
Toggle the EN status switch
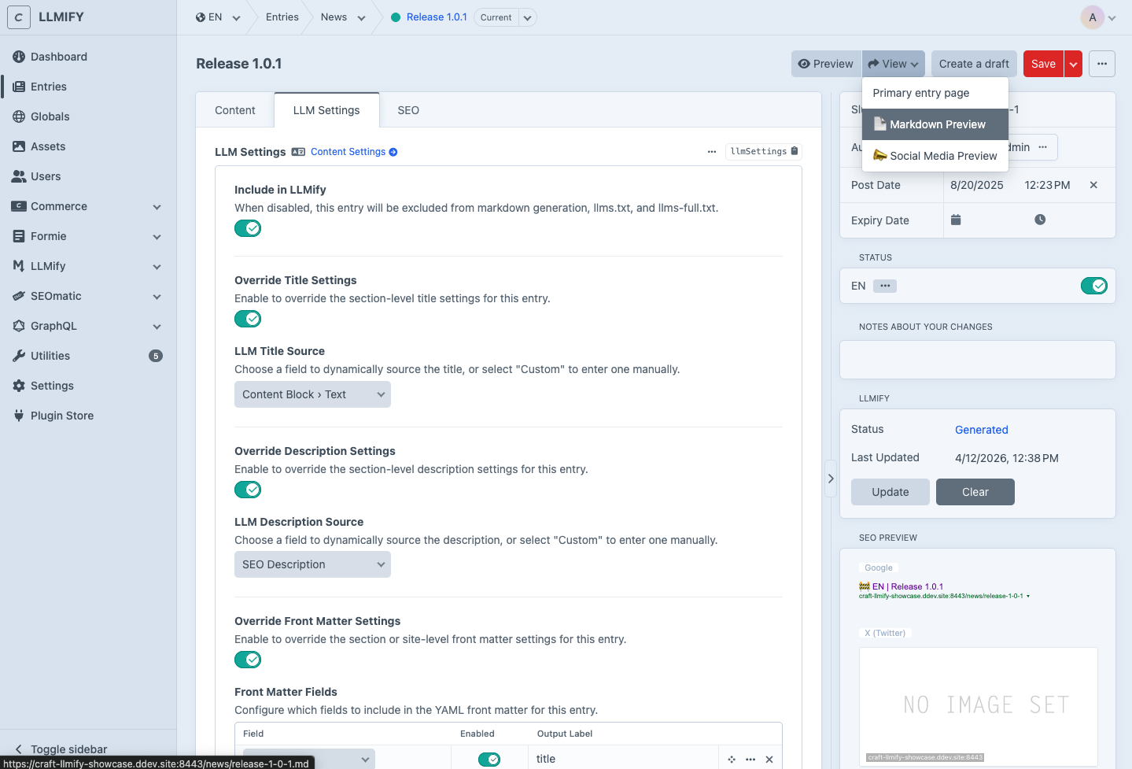click(1094, 286)
